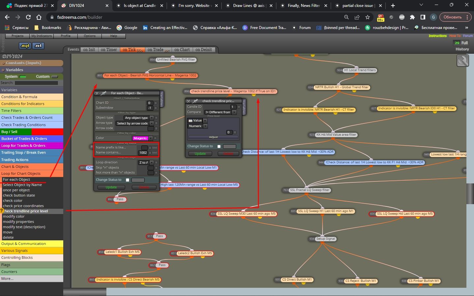
Task: Open the How To link
Action: click(455, 36)
